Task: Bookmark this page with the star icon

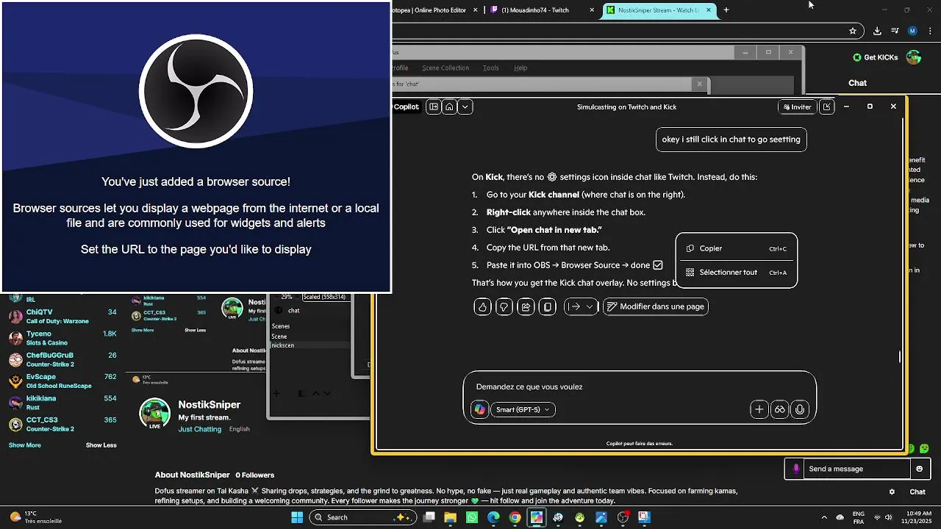Action: click(x=853, y=31)
